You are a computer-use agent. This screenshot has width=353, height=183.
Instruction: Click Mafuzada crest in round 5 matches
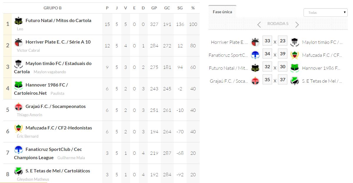[x=294, y=55]
